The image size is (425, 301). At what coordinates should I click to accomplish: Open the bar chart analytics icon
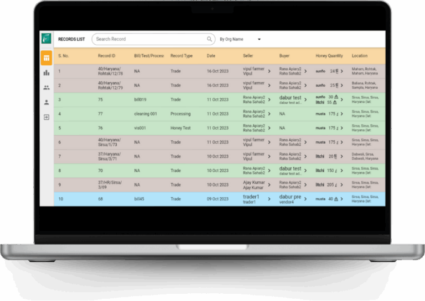(x=46, y=73)
